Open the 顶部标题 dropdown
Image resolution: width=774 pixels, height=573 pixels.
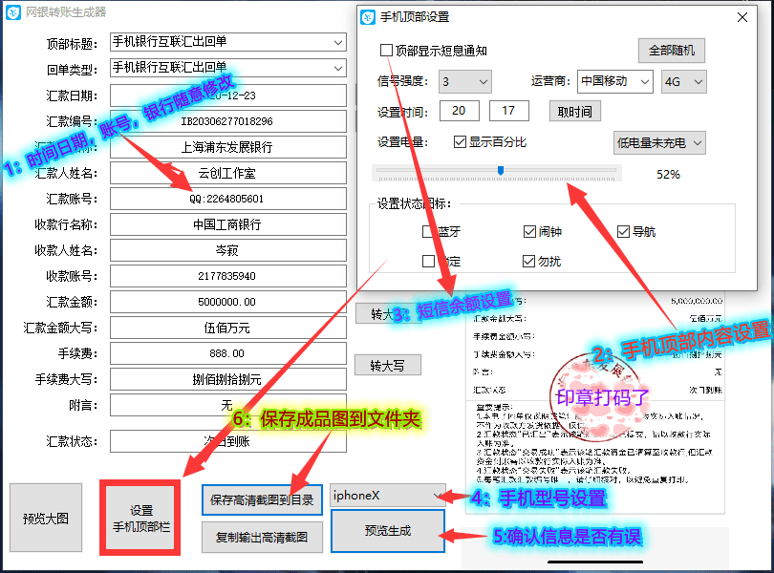337,42
